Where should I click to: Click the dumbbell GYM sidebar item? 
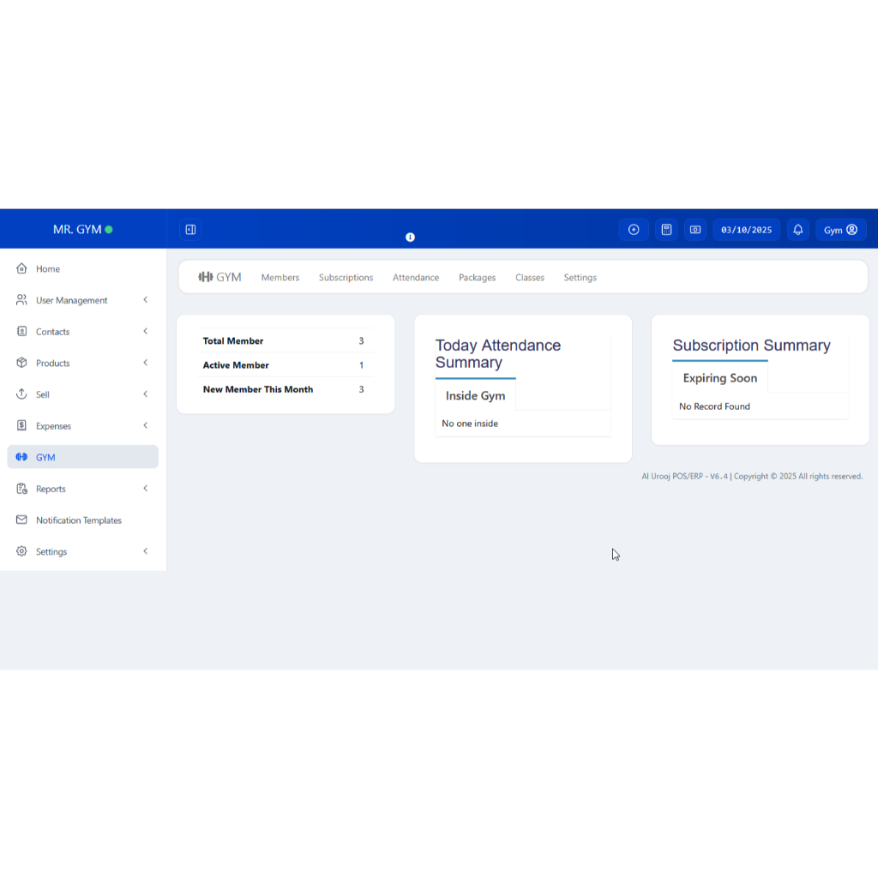[x=82, y=457]
